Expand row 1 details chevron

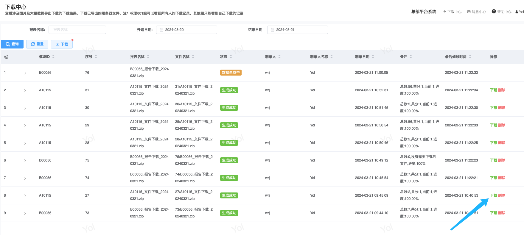25,73
